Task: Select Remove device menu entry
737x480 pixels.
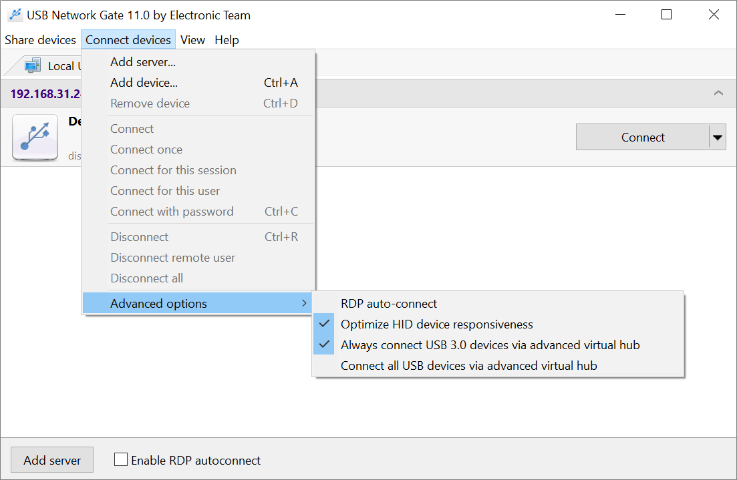Action: click(198, 103)
